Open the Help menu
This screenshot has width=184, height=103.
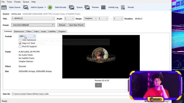pos(33,2)
